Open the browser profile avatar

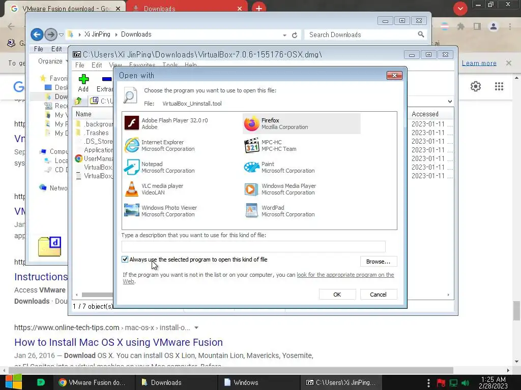click(x=494, y=26)
